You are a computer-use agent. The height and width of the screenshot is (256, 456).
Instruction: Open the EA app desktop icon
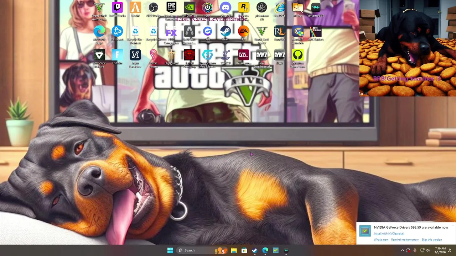coord(243,33)
